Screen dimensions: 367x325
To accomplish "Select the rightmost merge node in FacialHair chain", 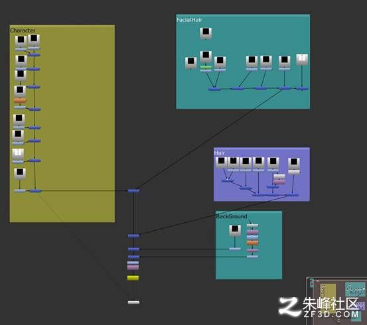I will 302,88.
